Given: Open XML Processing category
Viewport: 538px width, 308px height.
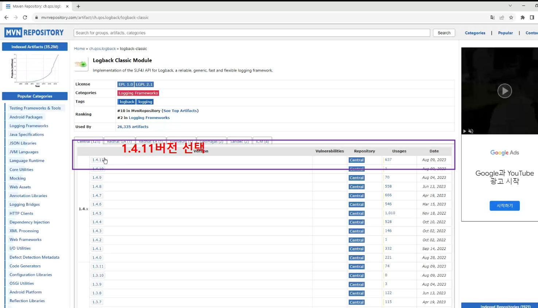Looking at the screenshot, I should click(24, 231).
